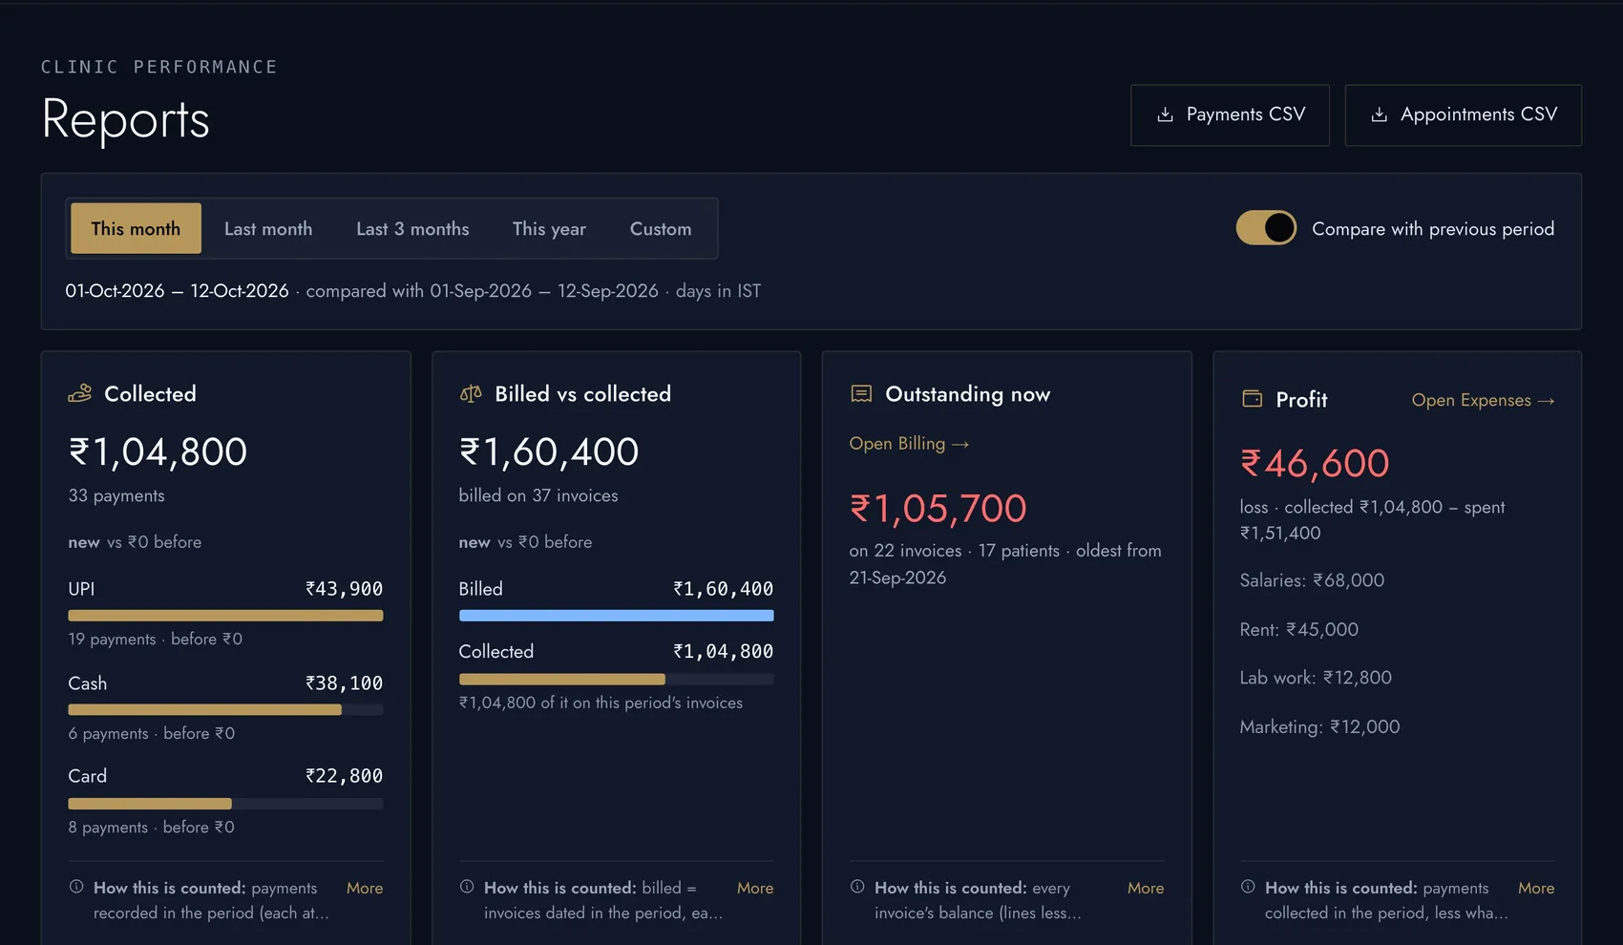
Task: Click the Rent: ₹45,000 line
Action: [1298, 630]
